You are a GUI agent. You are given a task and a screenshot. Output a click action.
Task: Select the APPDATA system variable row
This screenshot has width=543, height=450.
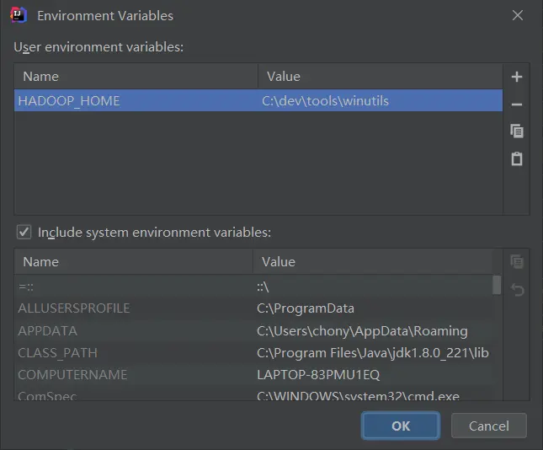point(253,330)
